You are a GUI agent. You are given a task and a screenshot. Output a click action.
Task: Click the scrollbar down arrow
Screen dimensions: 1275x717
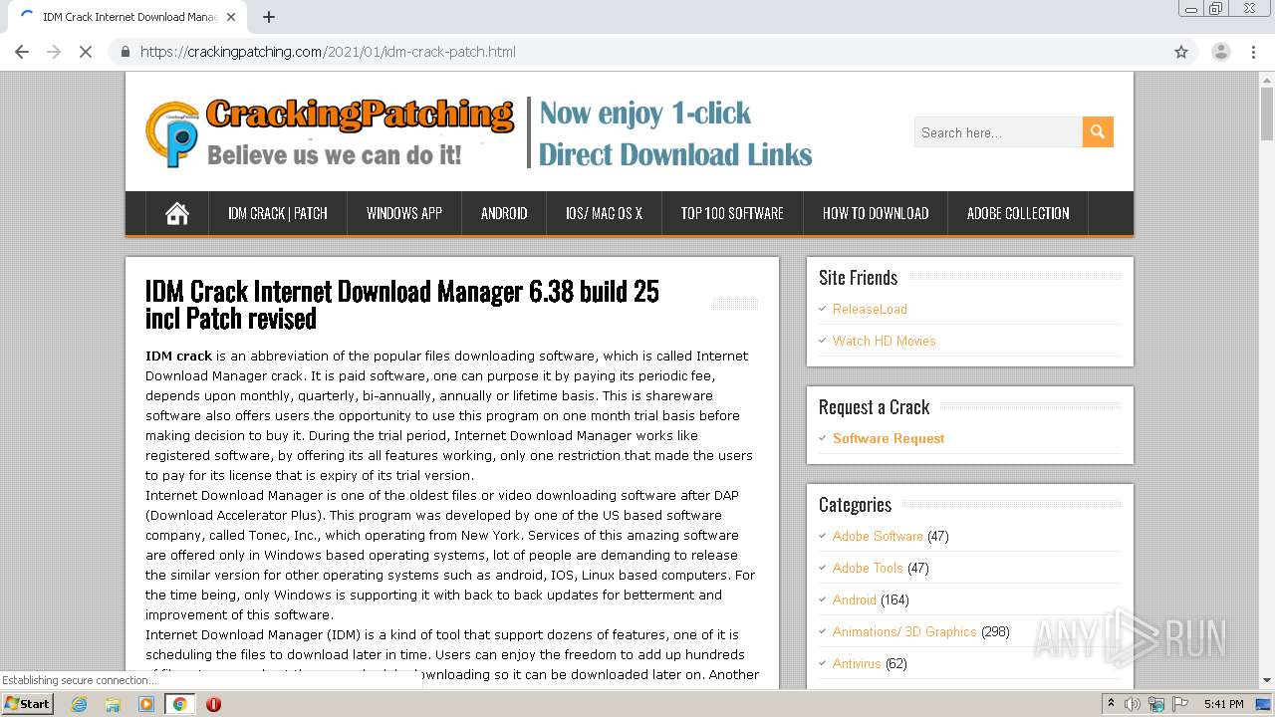coord(1267,681)
